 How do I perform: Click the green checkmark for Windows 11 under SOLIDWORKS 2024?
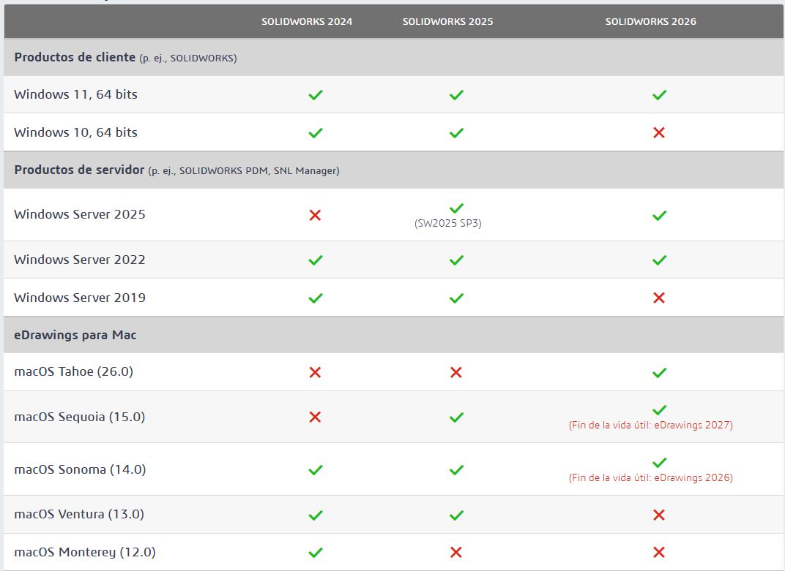click(x=316, y=94)
